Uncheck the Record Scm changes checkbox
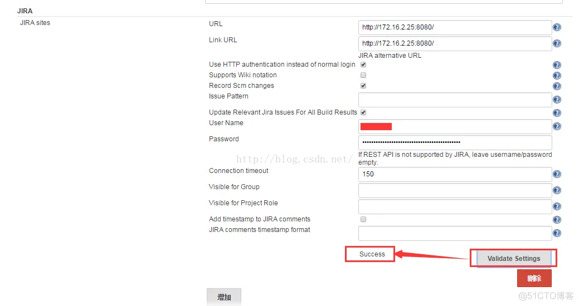The height and width of the screenshot is (306, 579). (x=363, y=86)
